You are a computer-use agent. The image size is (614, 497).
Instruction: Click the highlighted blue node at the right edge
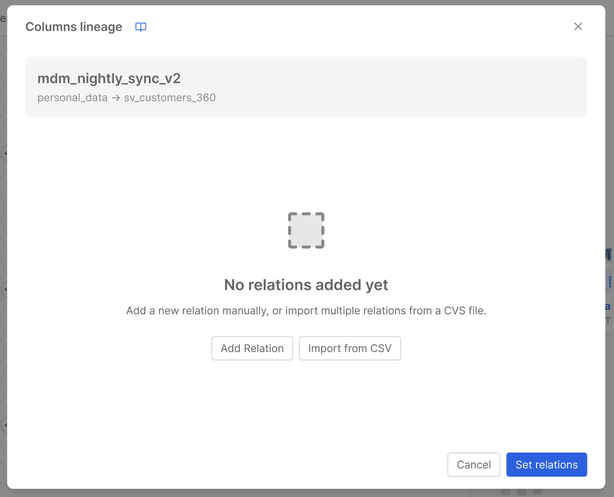[x=610, y=283]
